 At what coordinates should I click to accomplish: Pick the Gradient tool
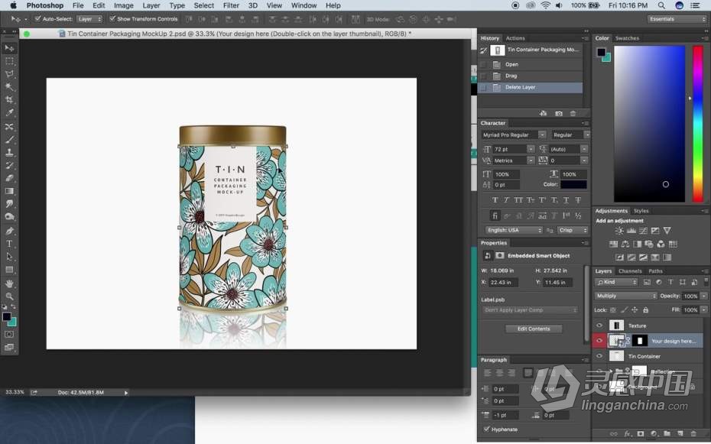coord(9,191)
